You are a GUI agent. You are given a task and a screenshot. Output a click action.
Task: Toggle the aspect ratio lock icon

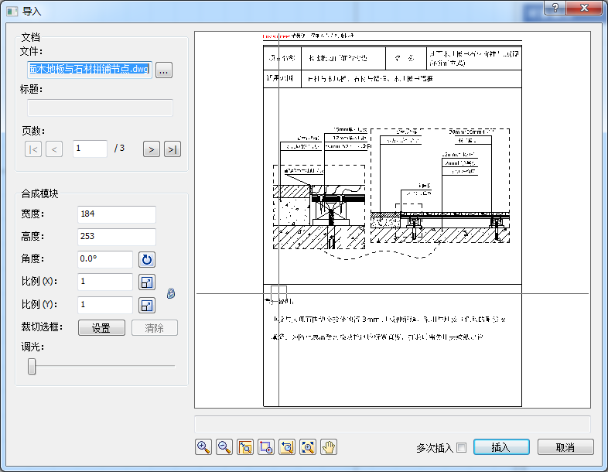pyautogui.click(x=171, y=293)
